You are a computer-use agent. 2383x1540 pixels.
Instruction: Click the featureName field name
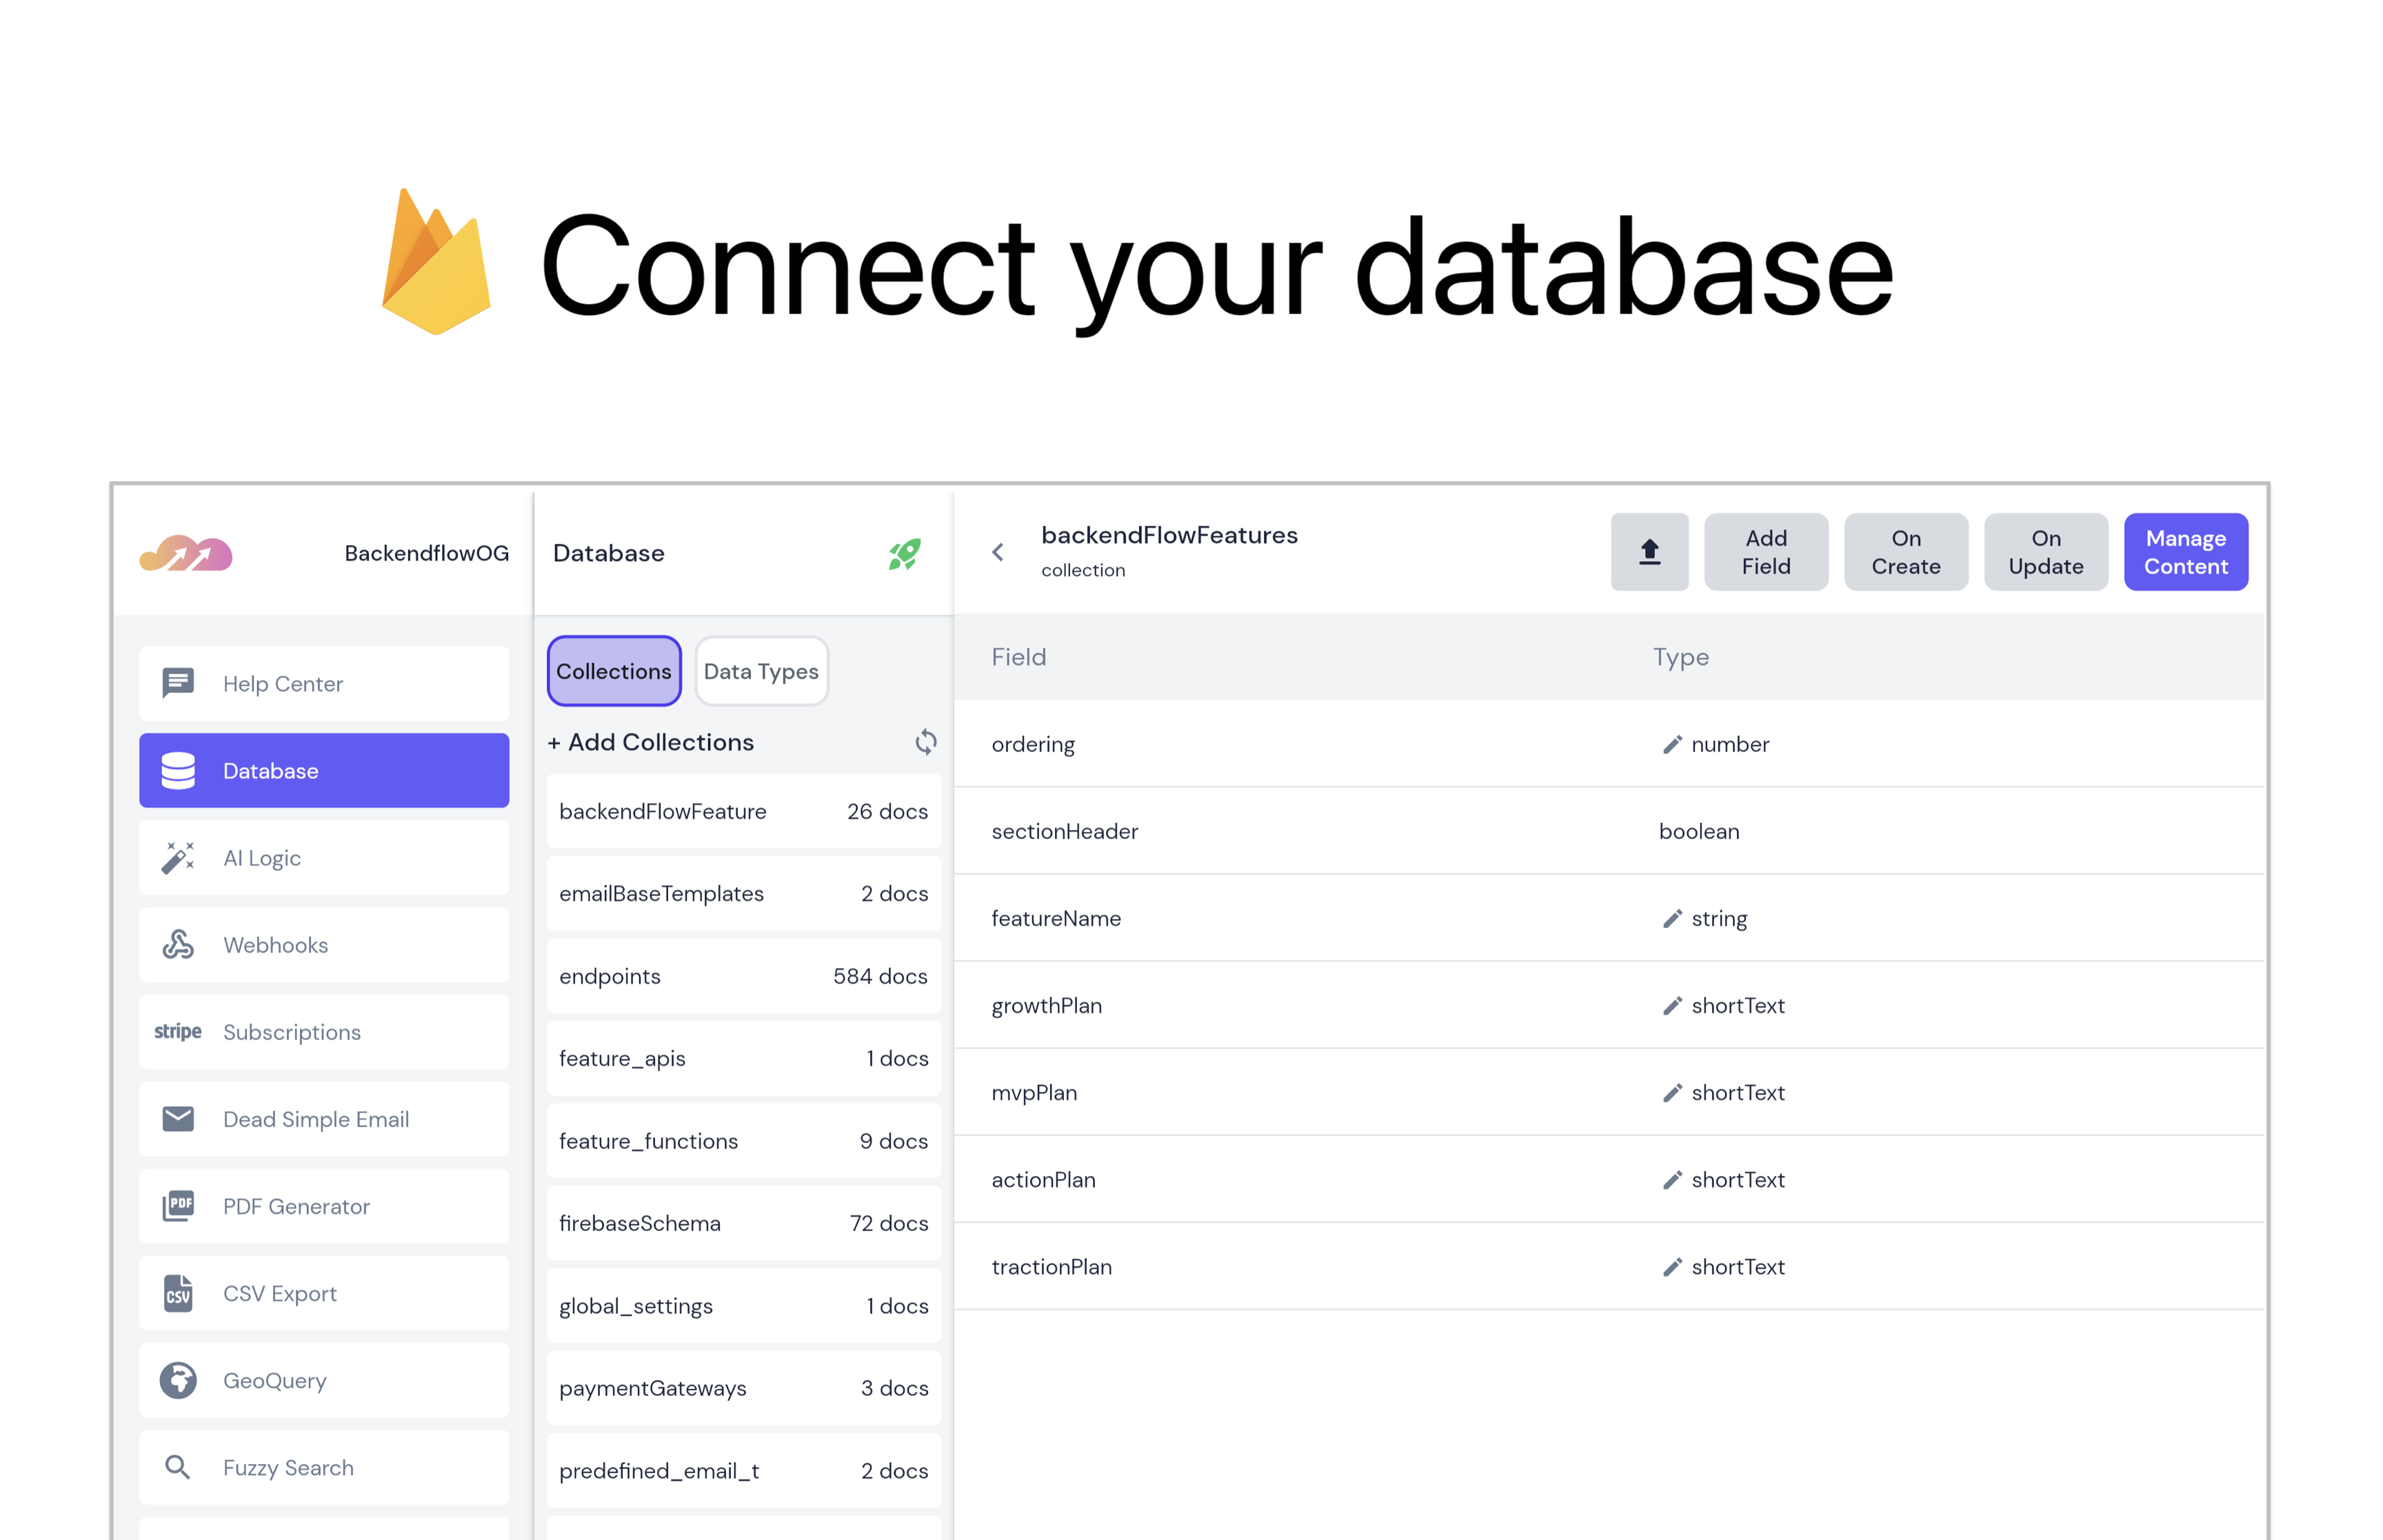1056,918
